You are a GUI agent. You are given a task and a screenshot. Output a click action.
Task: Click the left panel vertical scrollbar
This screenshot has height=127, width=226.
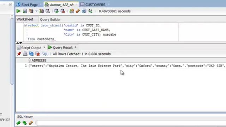(x=12, y=51)
